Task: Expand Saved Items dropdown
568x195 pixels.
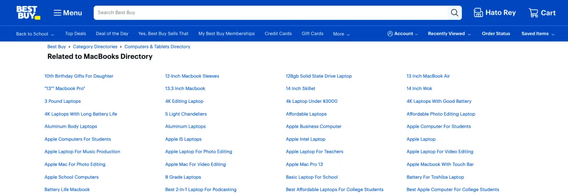Action: pyautogui.click(x=538, y=34)
